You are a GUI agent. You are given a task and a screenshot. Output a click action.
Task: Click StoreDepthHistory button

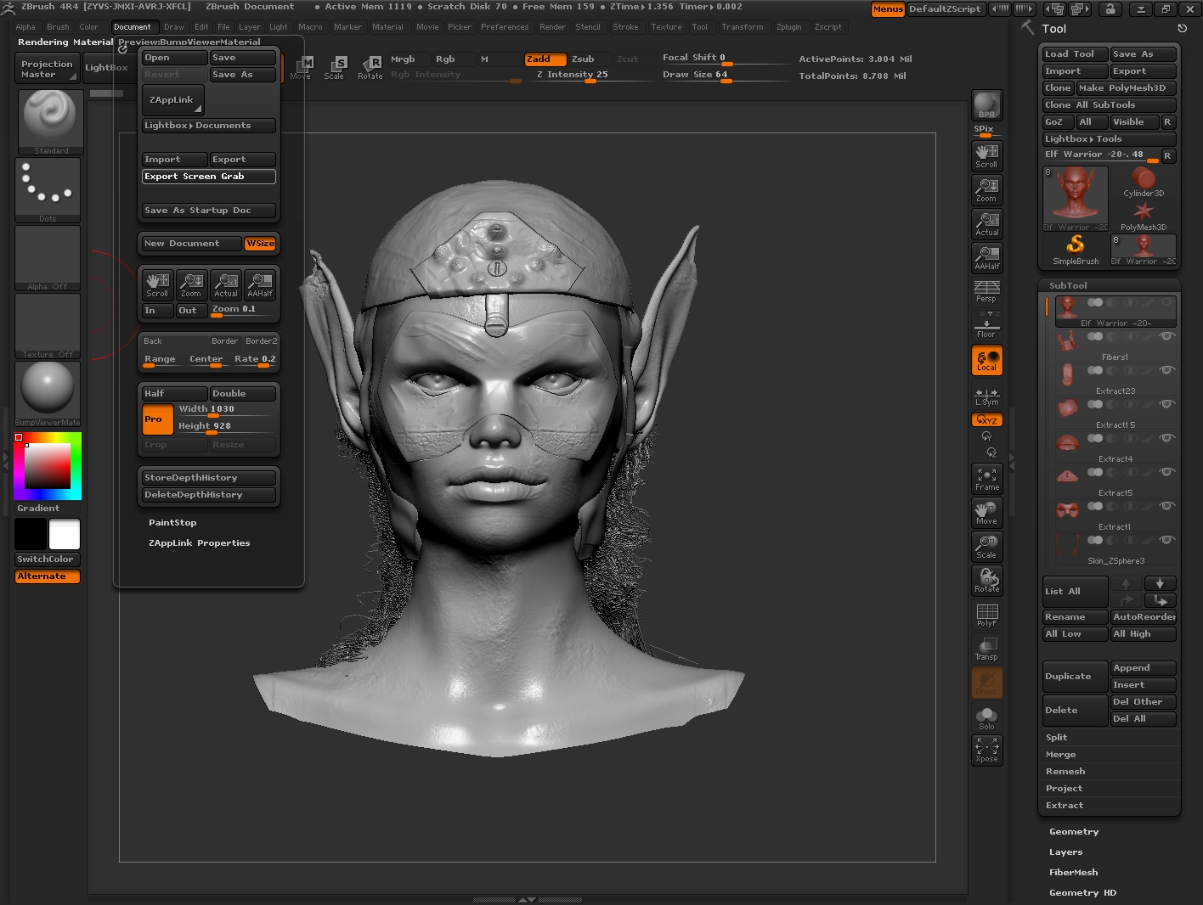tap(209, 478)
